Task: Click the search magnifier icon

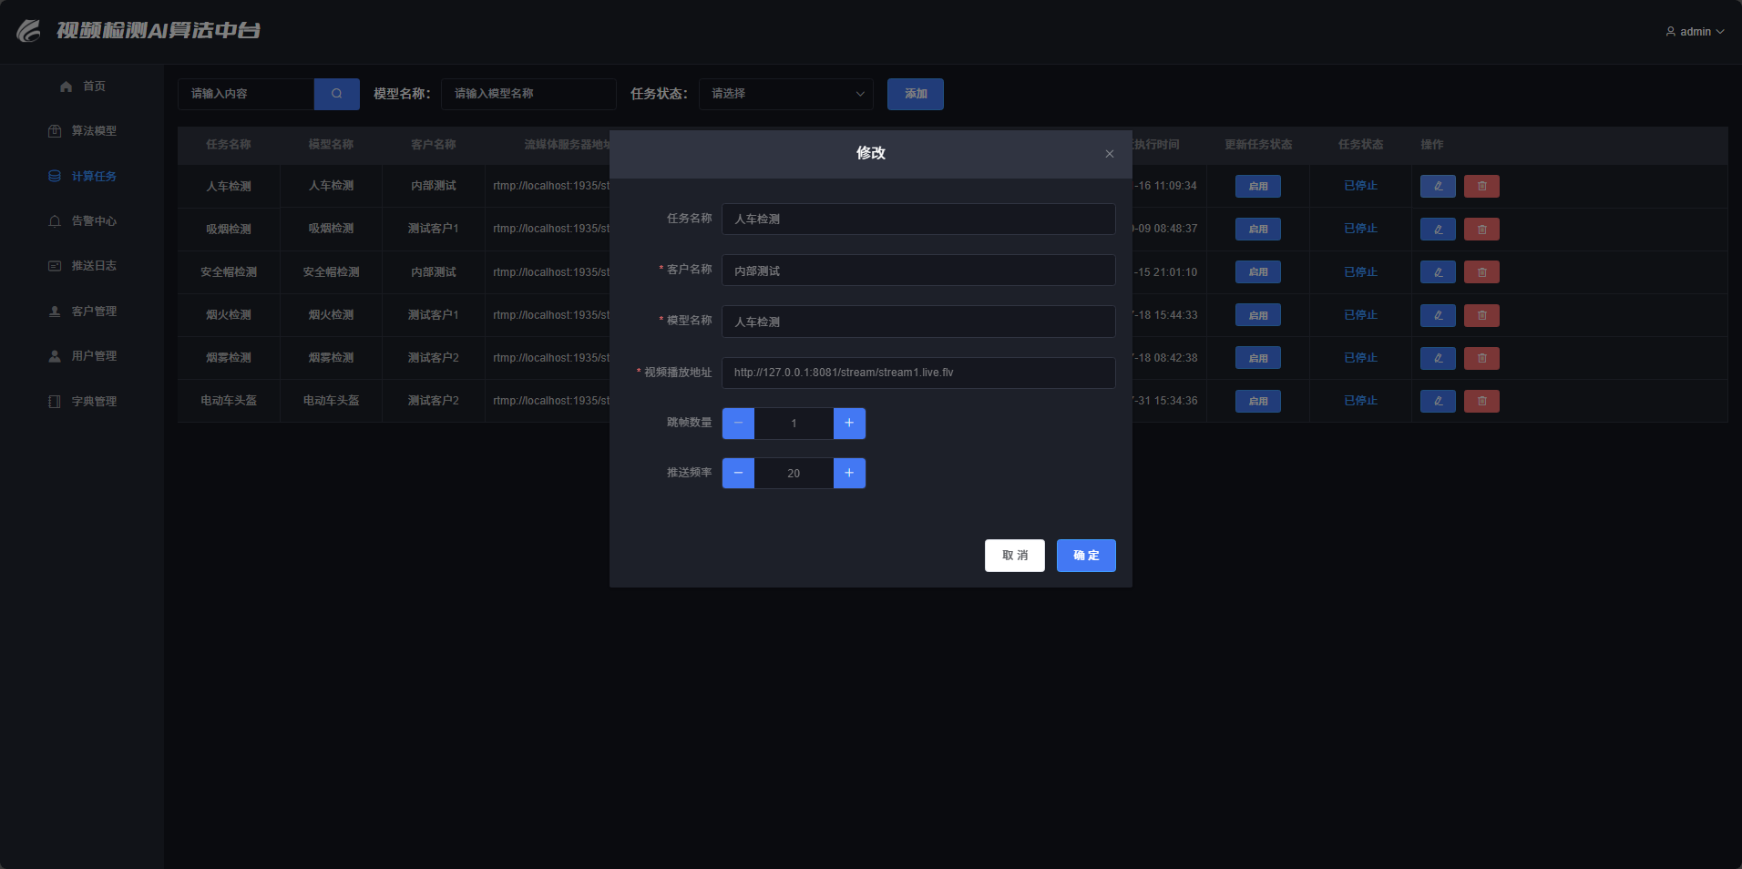Action: [336, 94]
